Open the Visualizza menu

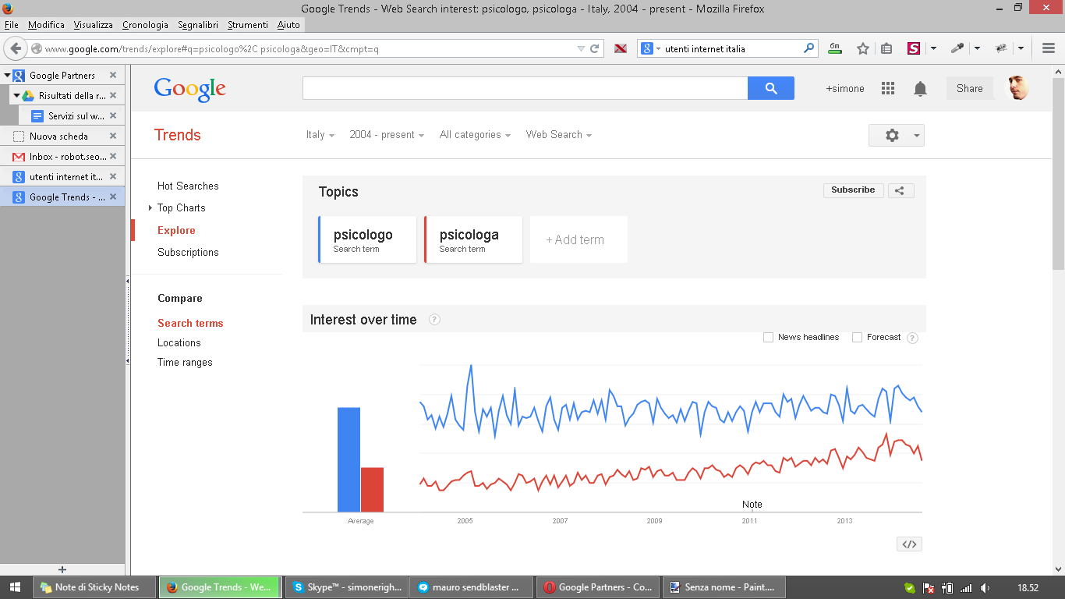click(94, 25)
